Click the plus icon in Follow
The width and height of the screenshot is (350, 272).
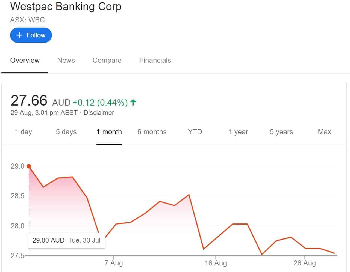tap(19, 35)
